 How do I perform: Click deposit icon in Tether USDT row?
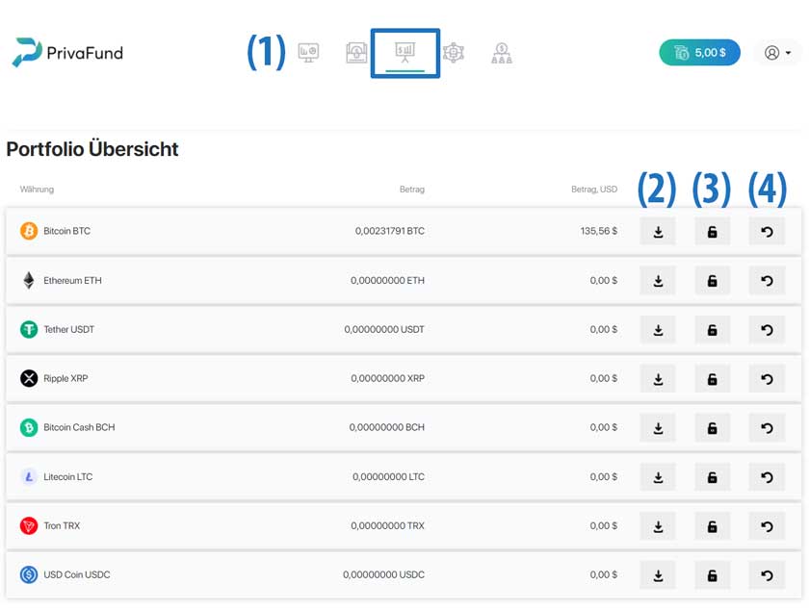pyautogui.click(x=658, y=330)
